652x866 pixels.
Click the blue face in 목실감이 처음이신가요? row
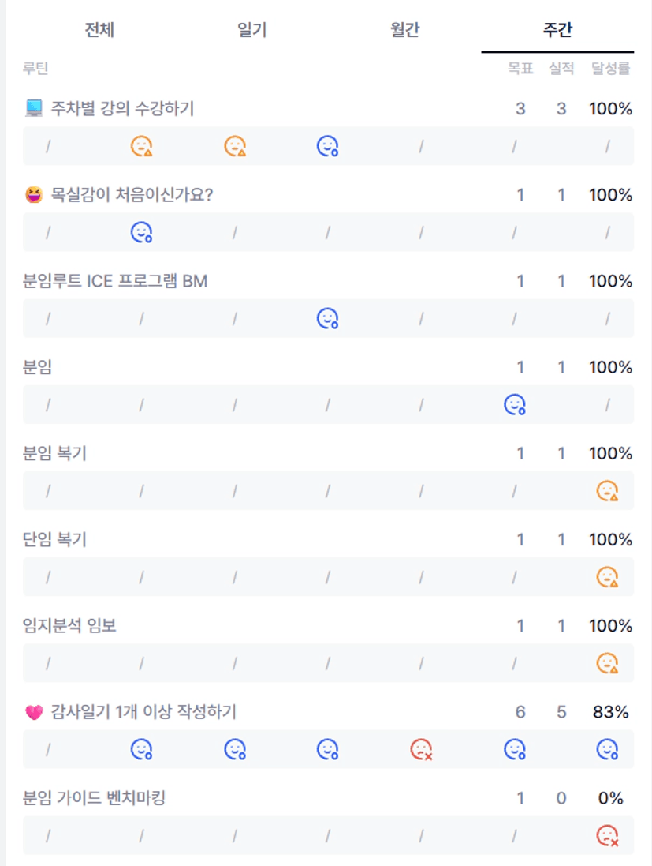[141, 232]
